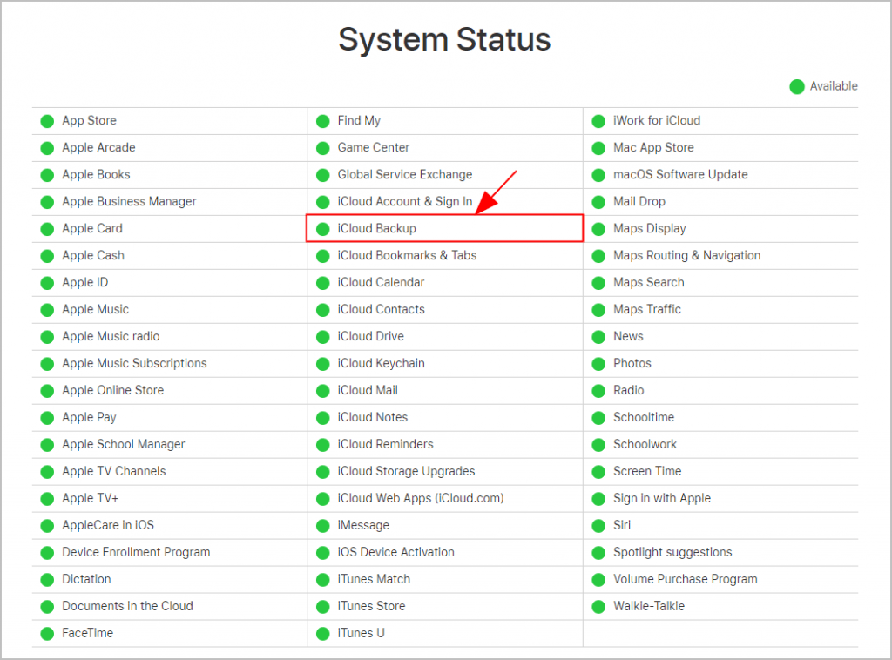Click the green status dot beside iCloud Mail
This screenshot has width=892, height=660.
point(323,391)
